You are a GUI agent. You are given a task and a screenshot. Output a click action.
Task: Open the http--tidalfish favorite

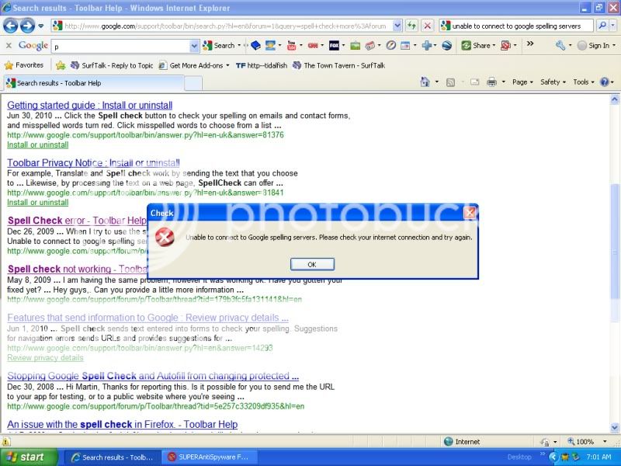[x=262, y=66]
